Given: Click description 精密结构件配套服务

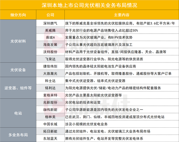Looking at the screenshot, I should point(113,88).
